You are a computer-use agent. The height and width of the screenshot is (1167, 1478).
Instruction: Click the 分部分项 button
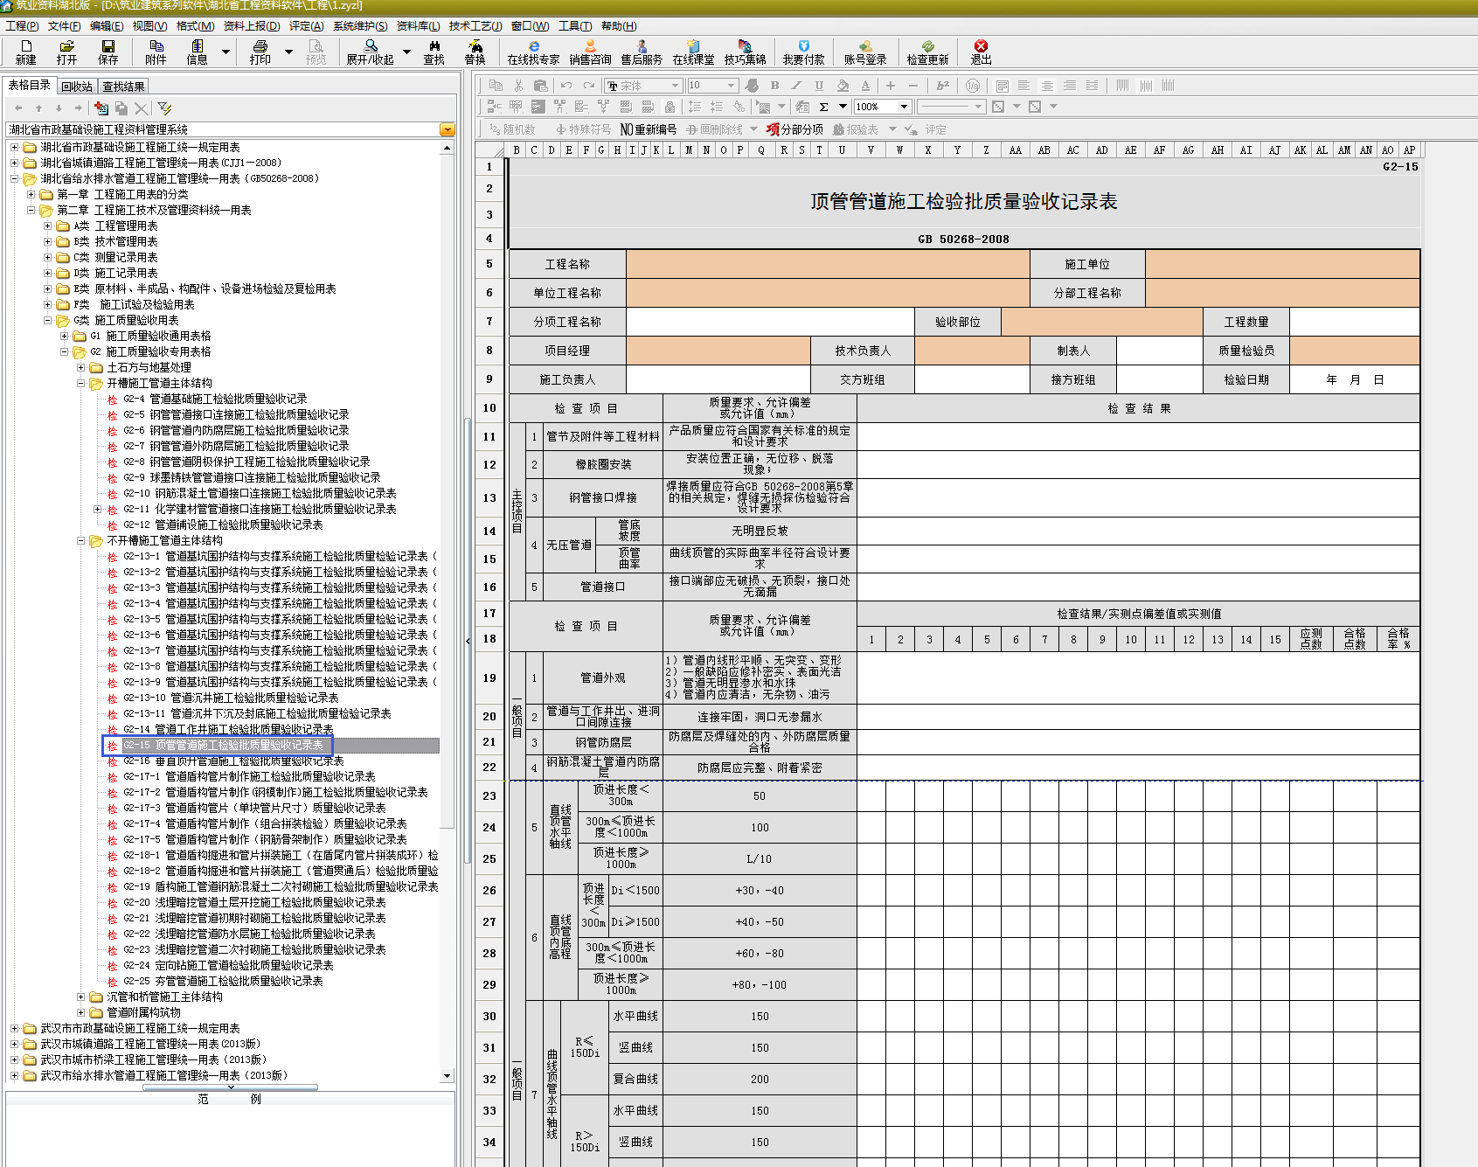(795, 129)
